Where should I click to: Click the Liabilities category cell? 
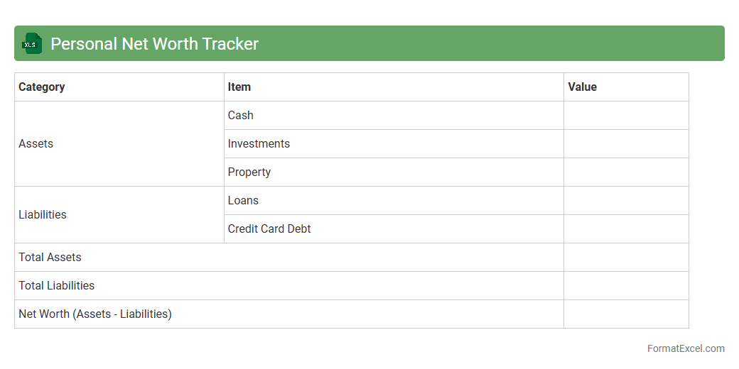pyautogui.click(x=43, y=214)
